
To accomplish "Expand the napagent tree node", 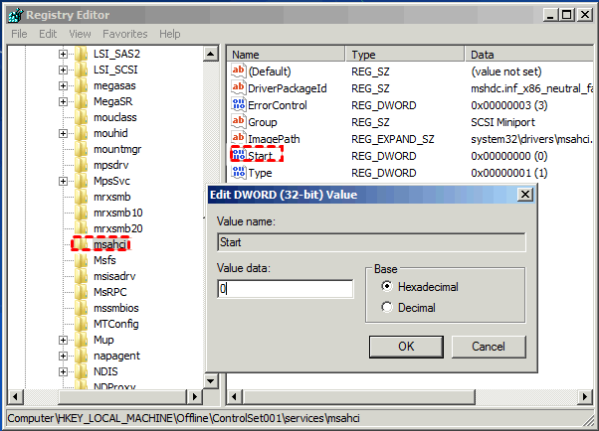I will click(63, 356).
